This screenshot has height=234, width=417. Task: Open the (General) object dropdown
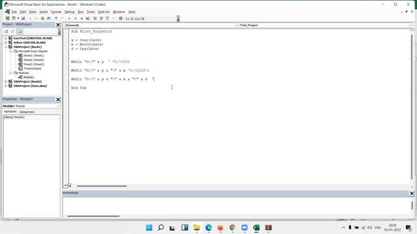(x=235, y=25)
